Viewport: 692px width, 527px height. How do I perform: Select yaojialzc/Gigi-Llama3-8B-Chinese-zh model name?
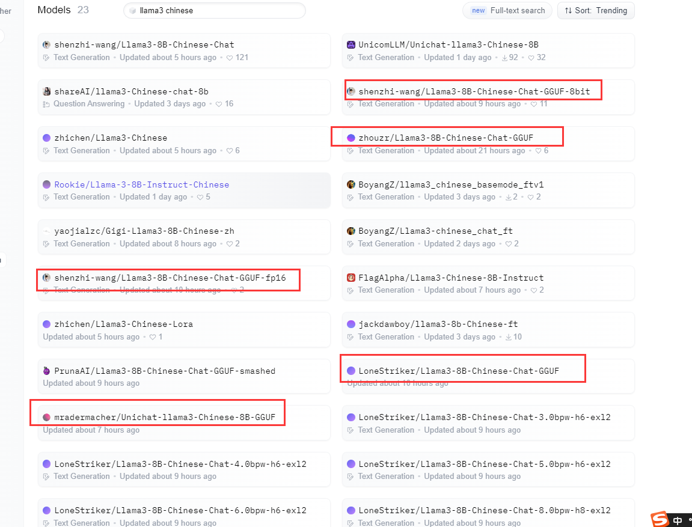point(144,231)
